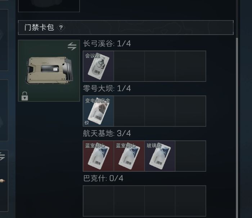Click the swap arrows icon on card holder

coord(72,46)
